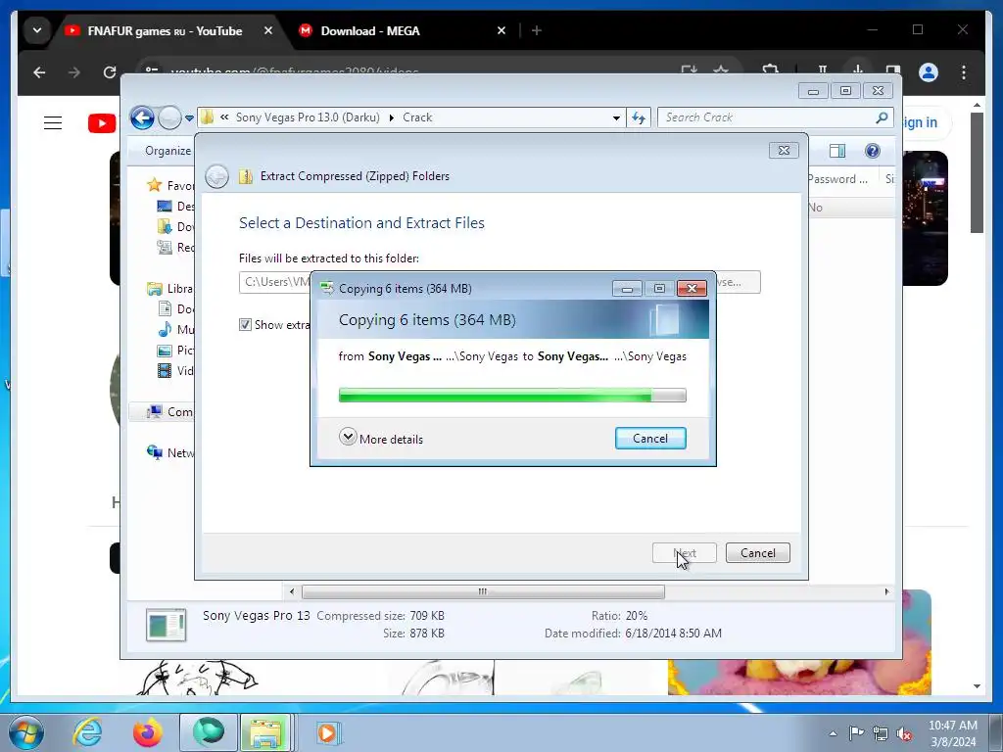Select Sony Vegas Pro 13.0 (Darku) breadcrumb
Screen dimensions: 1003x752
(x=307, y=117)
